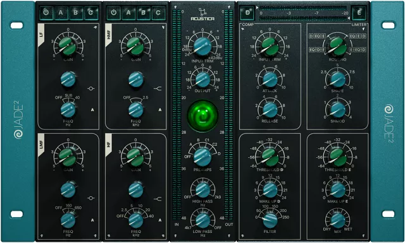This screenshot has height=243, width=405.
Task: Click the gain reduction meter between D and E
Action: tap(303, 13)
